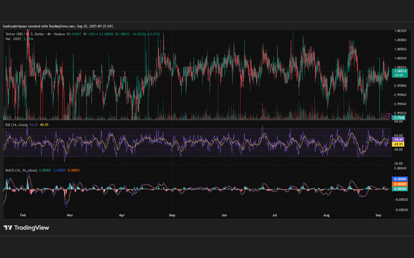Click the green 3.79M volume tag on the axis
The image size is (414, 258).
point(398,118)
